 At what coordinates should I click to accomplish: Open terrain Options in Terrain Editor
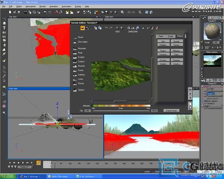click(79, 90)
